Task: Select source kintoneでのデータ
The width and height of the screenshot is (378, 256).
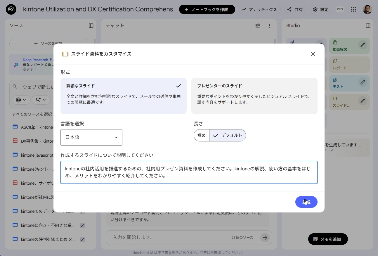Action: point(48,211)
